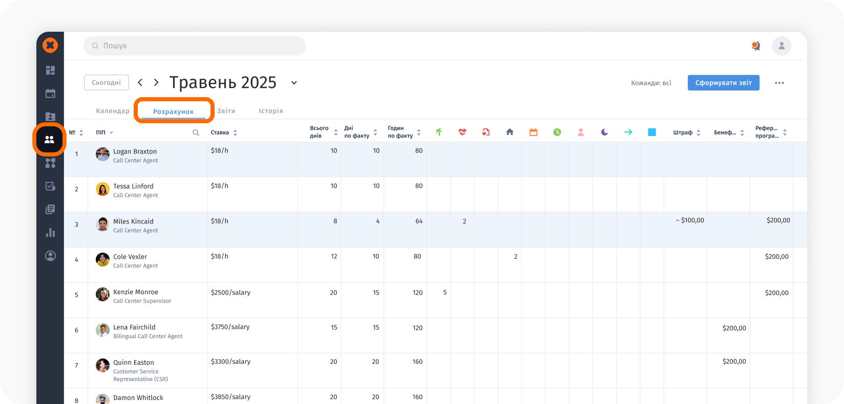This screenshot has width=844, height=404.
Task: Expand the month dropdown next to Травень 2025
Action: click(x=294, y=83)
